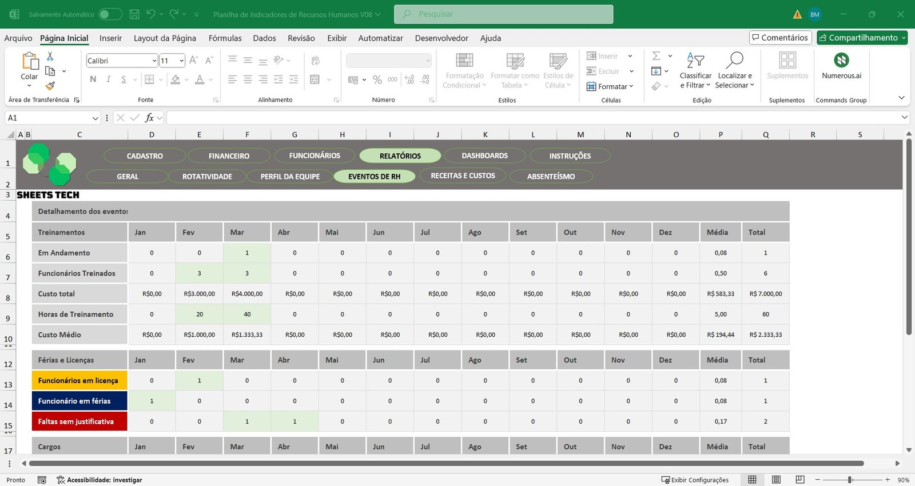
Task: Click the Redo arrow icon
Action: (174, 14)
